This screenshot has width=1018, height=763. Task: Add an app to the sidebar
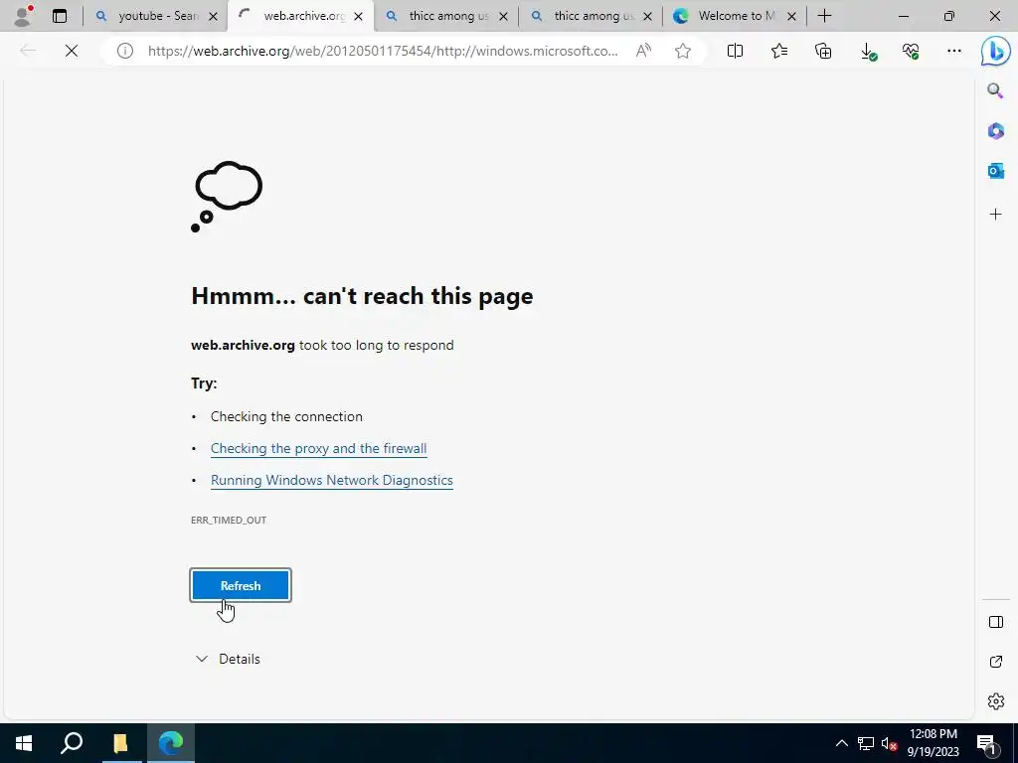click(995, 215)
